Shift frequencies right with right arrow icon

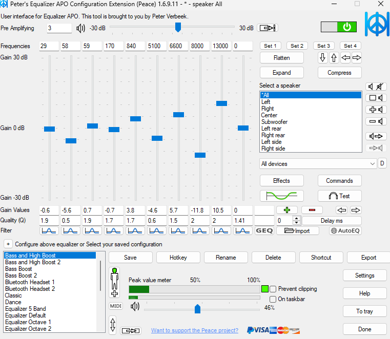[x=357, y=58]
